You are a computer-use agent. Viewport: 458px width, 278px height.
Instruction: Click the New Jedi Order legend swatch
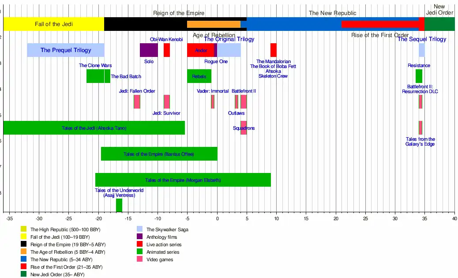(23, 274)
